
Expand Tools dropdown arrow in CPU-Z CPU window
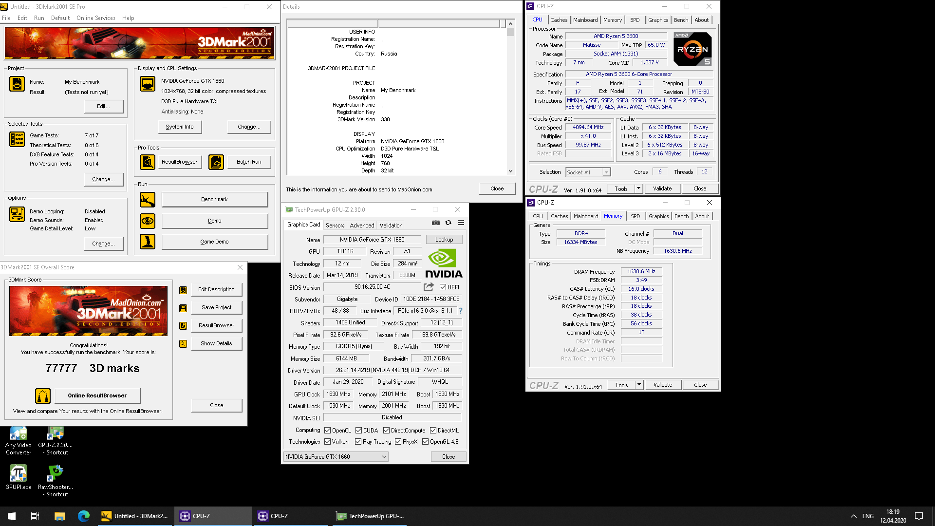[x=638, y=188]
